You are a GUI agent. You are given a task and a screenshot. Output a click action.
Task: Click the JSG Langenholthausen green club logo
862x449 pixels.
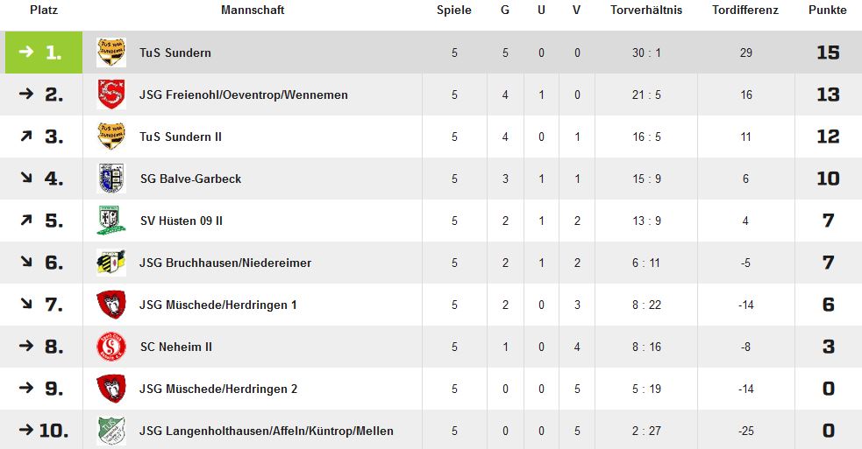tap(111, 431)
